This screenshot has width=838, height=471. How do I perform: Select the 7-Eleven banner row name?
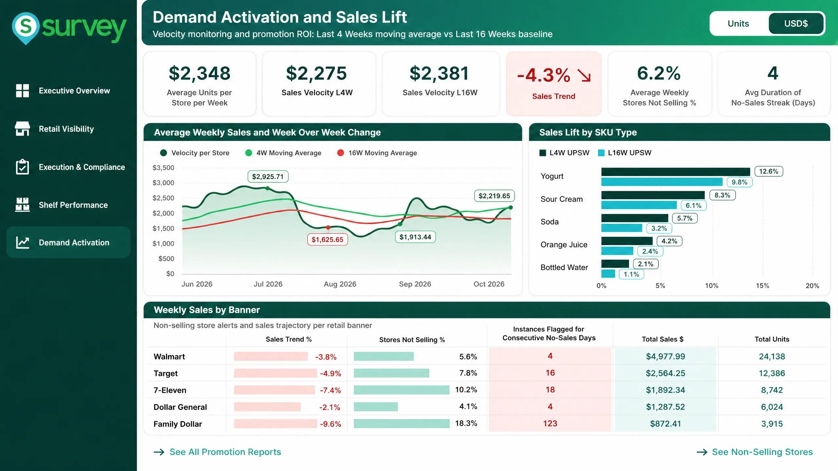point(170,390)
